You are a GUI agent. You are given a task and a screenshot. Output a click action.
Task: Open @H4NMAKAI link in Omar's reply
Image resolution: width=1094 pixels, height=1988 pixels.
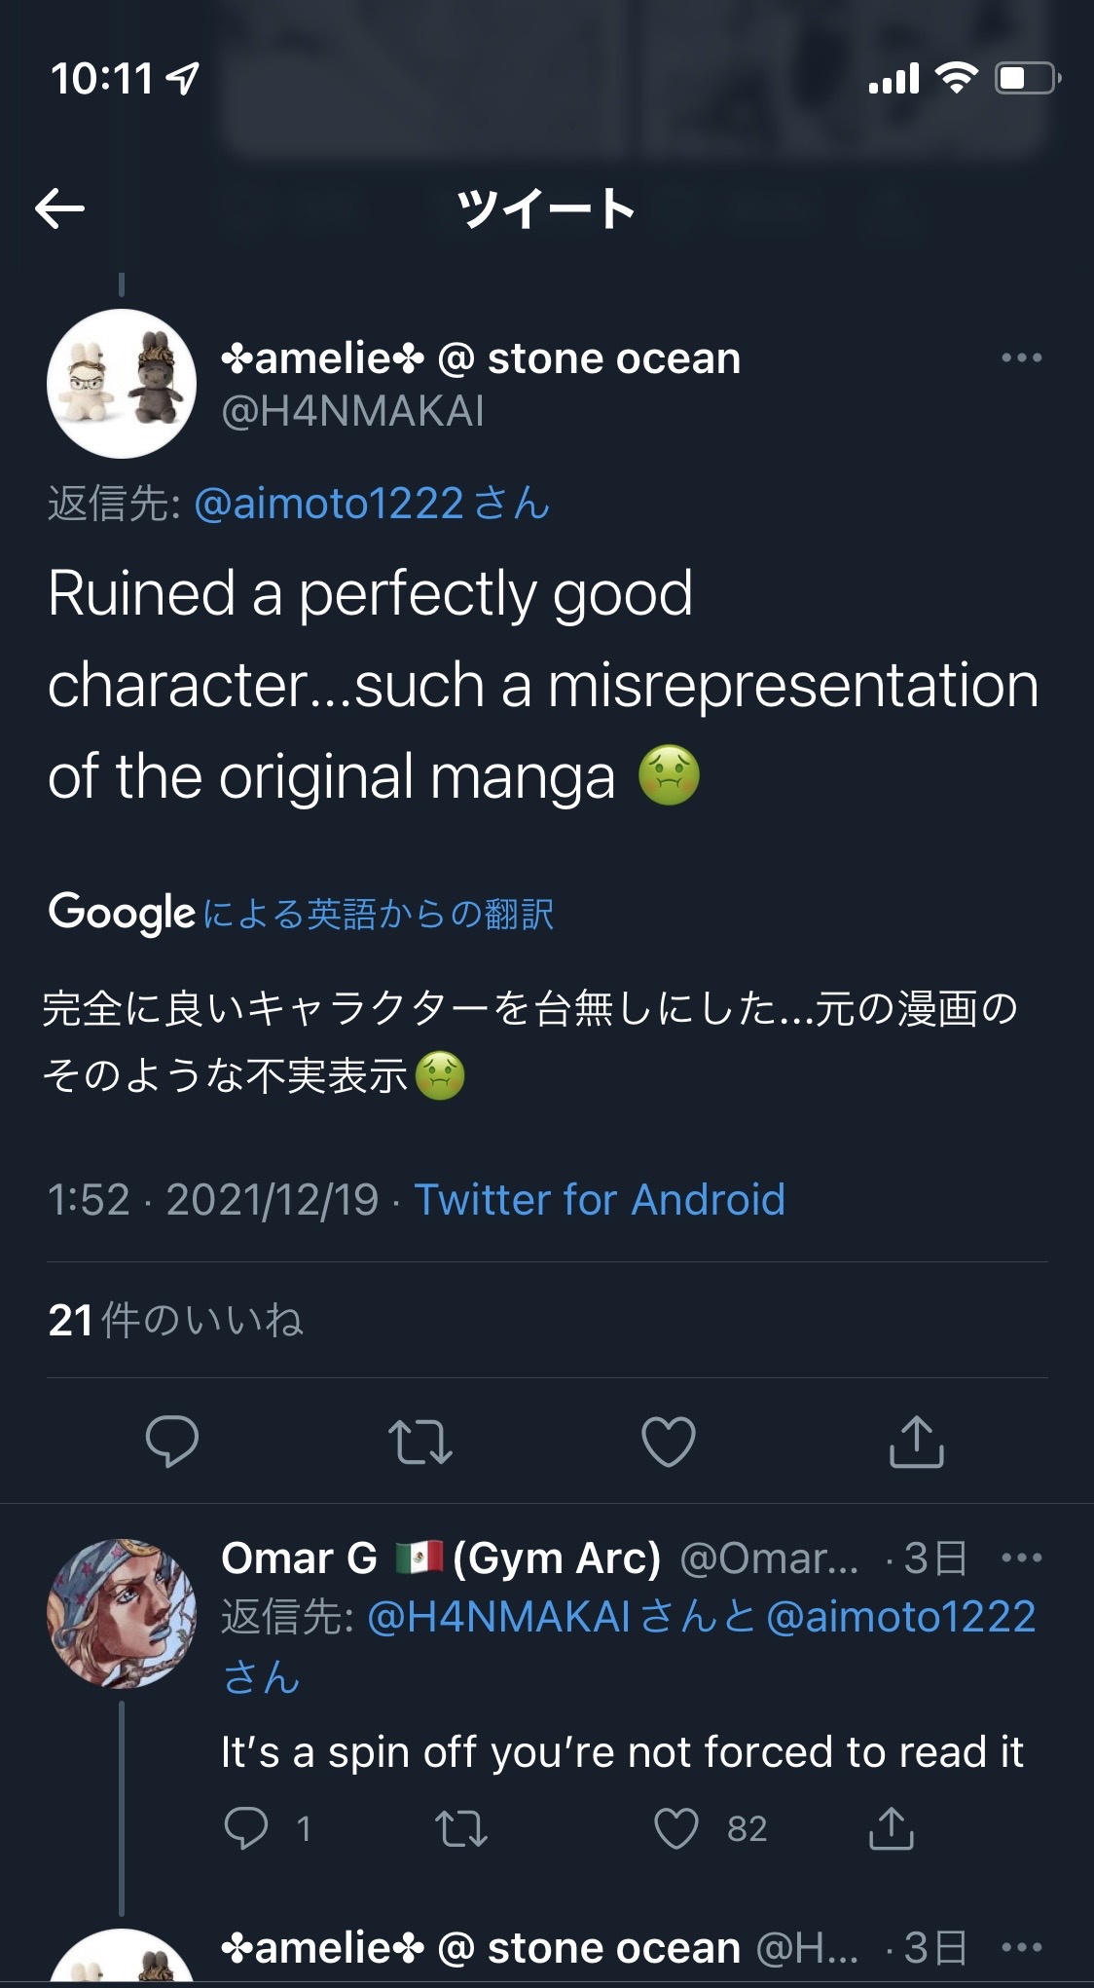click(498, 1617)
